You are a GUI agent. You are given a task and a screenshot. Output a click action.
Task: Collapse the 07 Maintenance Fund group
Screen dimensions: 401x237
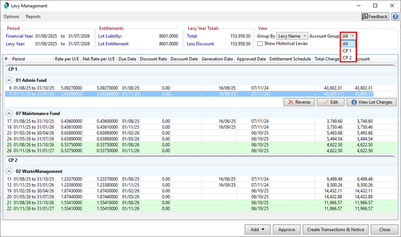9,114
